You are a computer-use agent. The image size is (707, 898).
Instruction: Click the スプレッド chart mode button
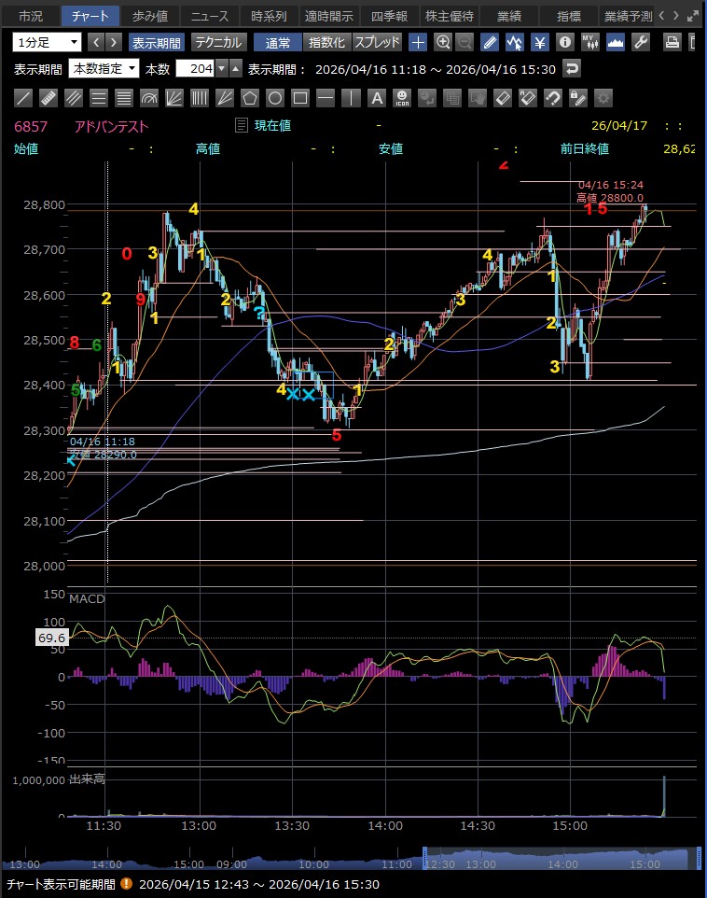[377, 42]
